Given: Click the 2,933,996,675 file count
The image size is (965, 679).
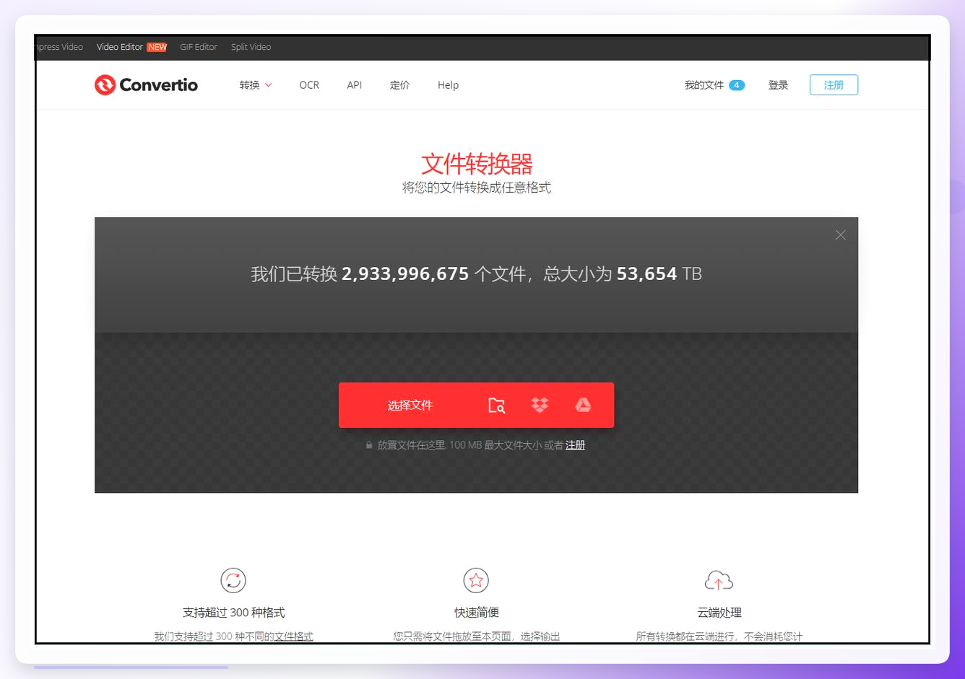Looking at the screenshot, I should pos(405,274).
